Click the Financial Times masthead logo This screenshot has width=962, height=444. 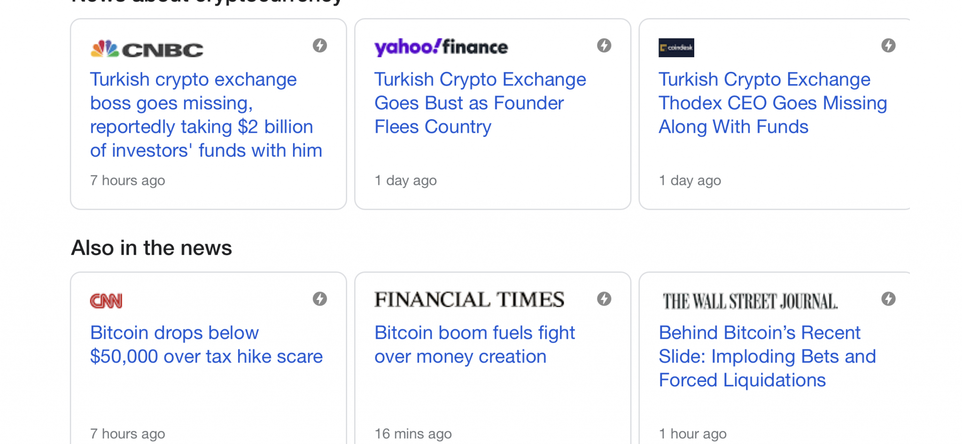click(469, 299)
